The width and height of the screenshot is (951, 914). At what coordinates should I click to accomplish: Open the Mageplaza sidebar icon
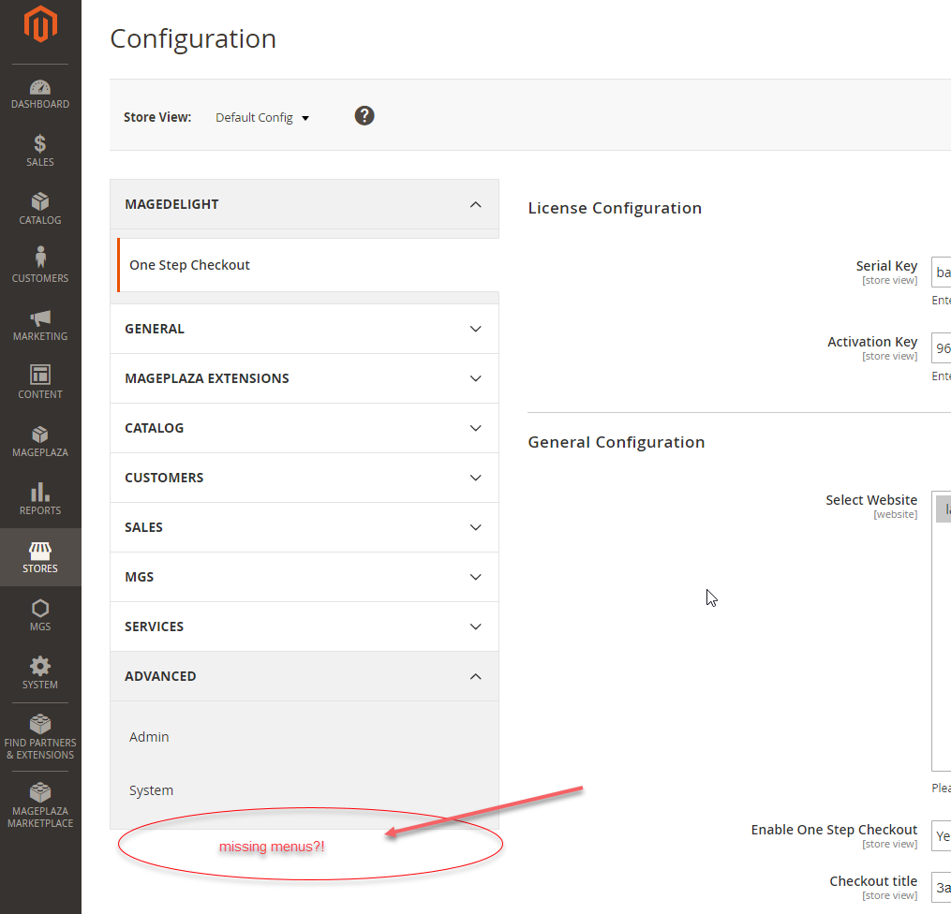click(40, 440)
